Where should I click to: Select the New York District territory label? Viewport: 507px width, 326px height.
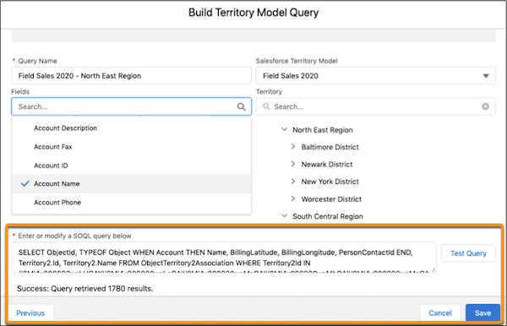click(330, 182)
